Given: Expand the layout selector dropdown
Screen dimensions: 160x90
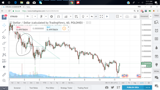Looking at the screenshot, I should pyautogui.click(x=121, y=16).
